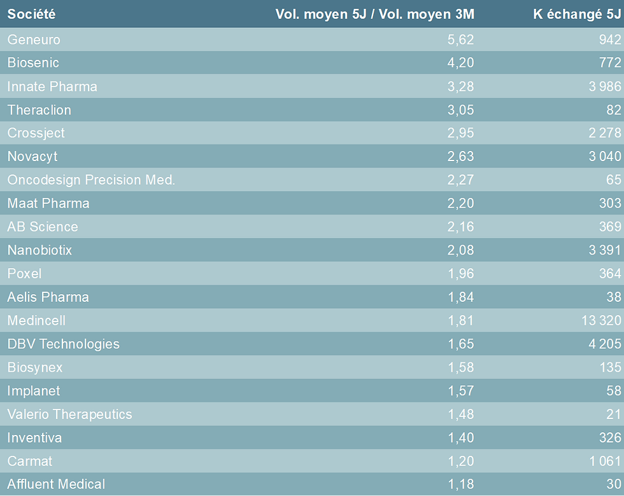Click the 1,40 ratio for Inventiva
624x496 pixels.
(461, 437)
